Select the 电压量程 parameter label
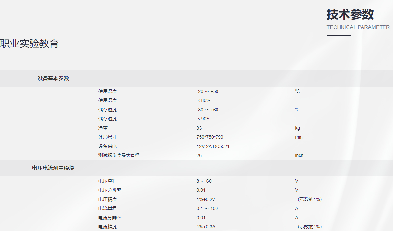The height and width of the screenshot is (231, 393). [108, 181]
